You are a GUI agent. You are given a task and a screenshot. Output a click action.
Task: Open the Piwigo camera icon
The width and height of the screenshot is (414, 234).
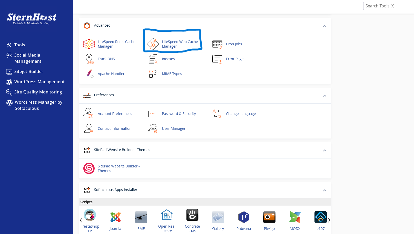pos(269,217)
